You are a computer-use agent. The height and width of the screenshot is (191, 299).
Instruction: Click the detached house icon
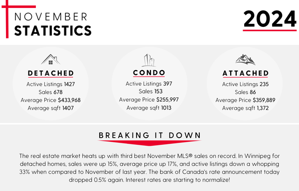pos(50,60)
